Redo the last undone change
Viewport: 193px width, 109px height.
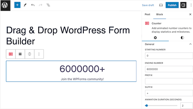click(x=41, y=5)
